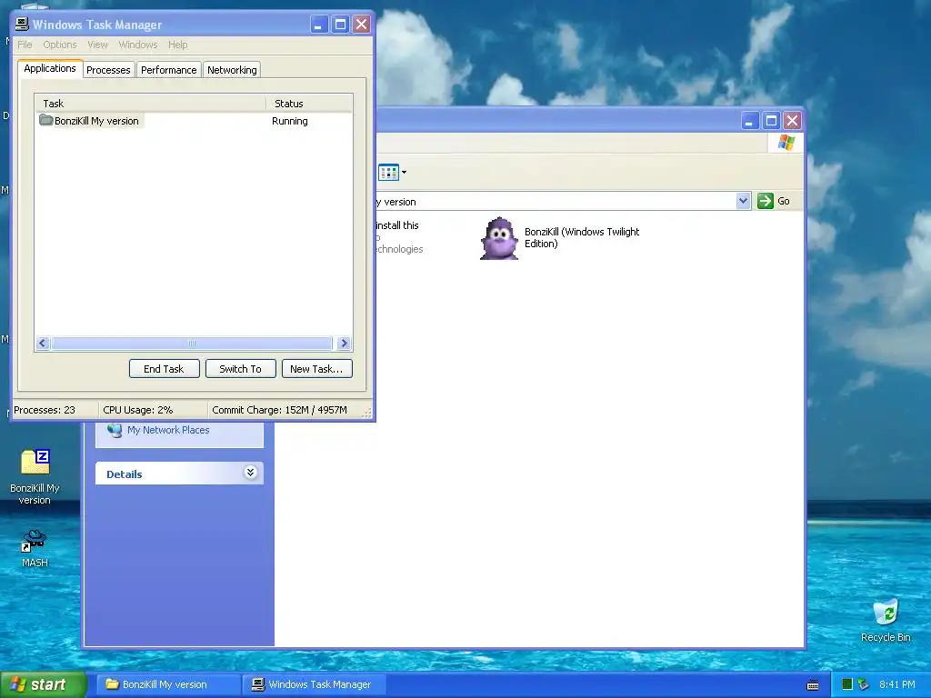Click the End Task button
The width and height of the screenshot is (931, 698).
tap(164, 369)
